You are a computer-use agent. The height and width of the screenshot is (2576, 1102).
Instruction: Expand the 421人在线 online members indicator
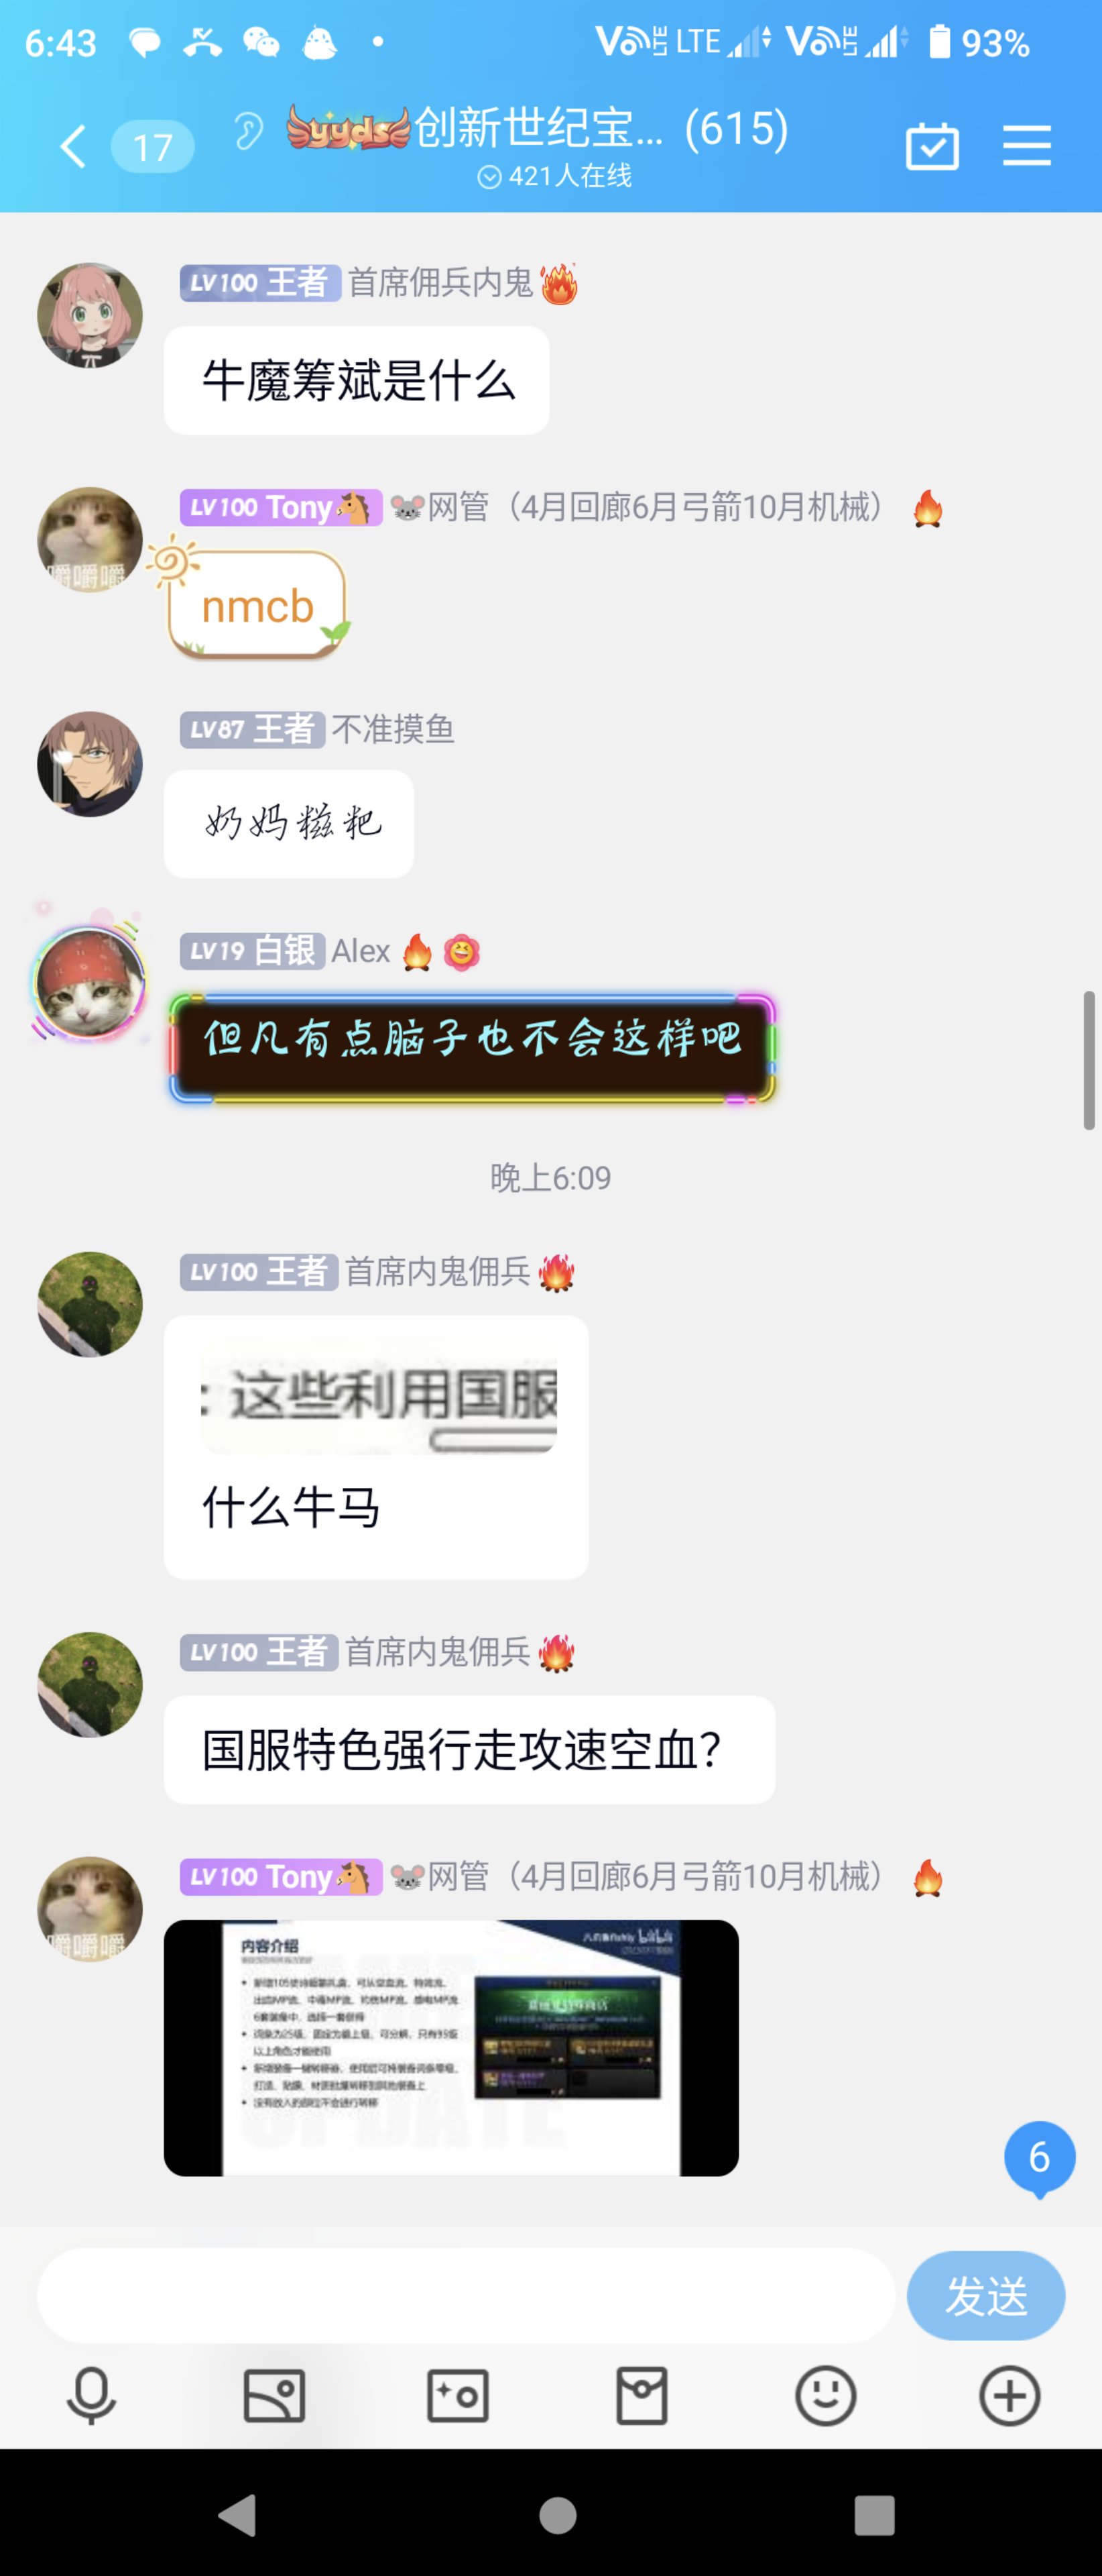point(554,176)
